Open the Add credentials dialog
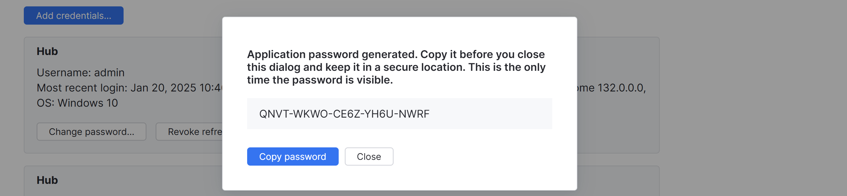This screenshot has height=196, width=847. (x=73, y=15)
